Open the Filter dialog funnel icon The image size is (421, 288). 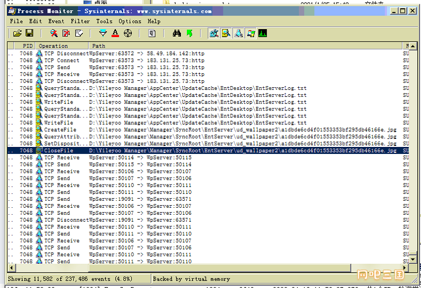point(103,33)
